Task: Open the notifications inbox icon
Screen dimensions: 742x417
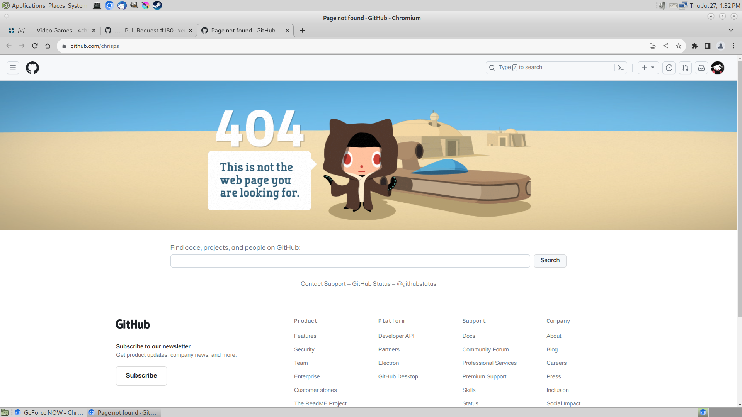Action: coord(701,68)
